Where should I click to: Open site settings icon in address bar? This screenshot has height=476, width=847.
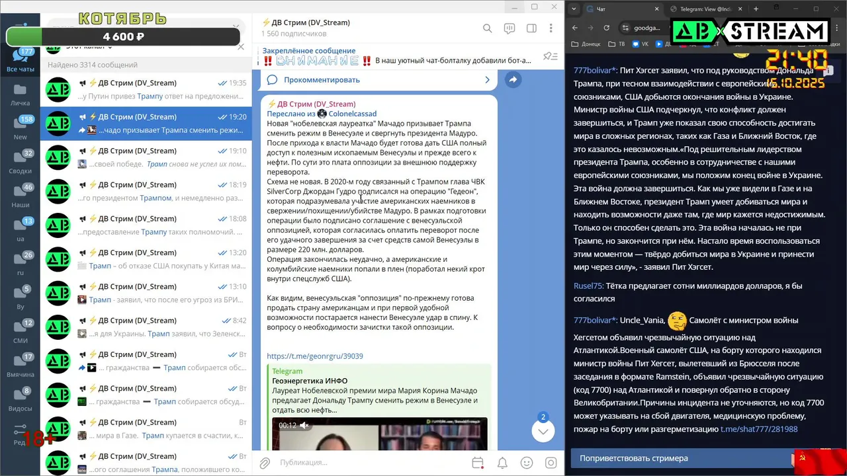click(x=625, y=28)
